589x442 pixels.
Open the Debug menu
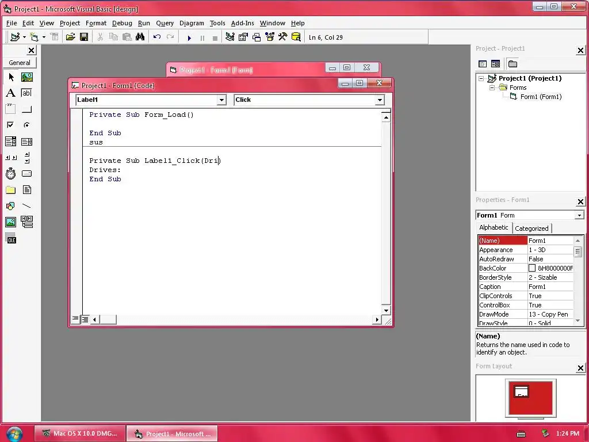pyautogui.click(x=122, y=23)
